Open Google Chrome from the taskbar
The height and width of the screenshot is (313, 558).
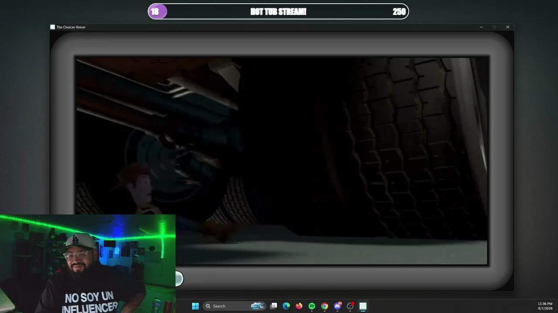click(x=324, y=306)
